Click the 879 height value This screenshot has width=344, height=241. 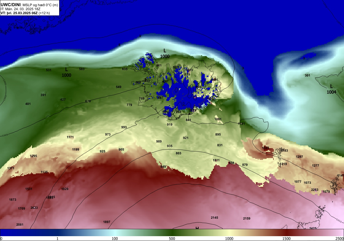click(x=245, y=165)
